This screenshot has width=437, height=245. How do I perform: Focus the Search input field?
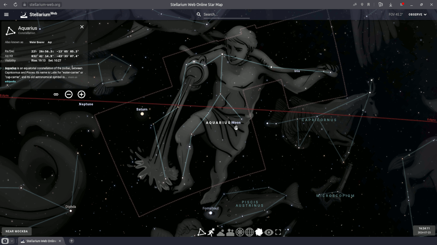226,14
